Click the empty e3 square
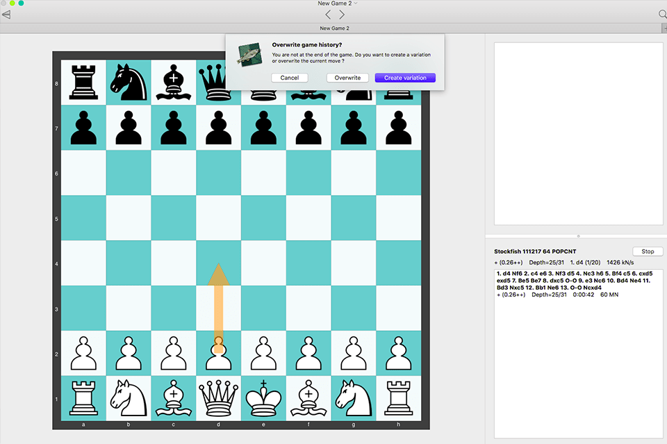 coord(264,308)
